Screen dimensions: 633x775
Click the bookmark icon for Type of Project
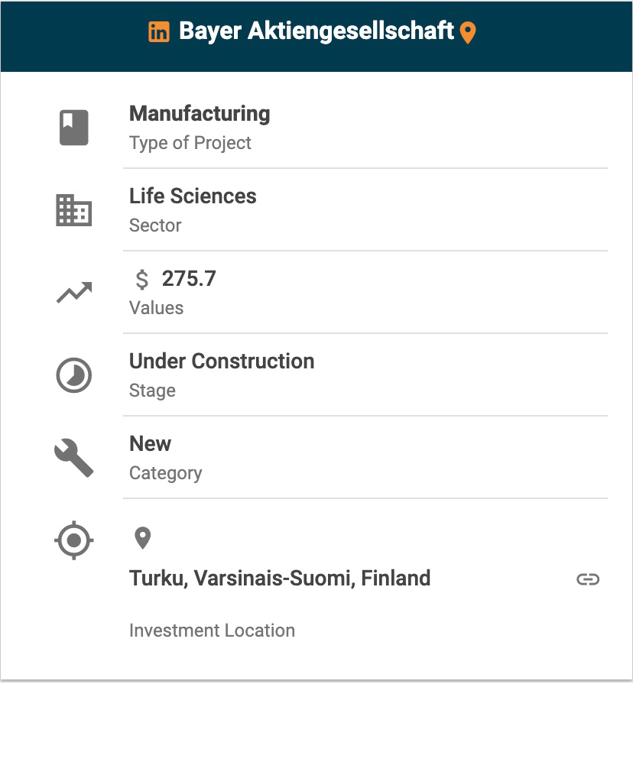pyautogui.click(x=74, y=128)
